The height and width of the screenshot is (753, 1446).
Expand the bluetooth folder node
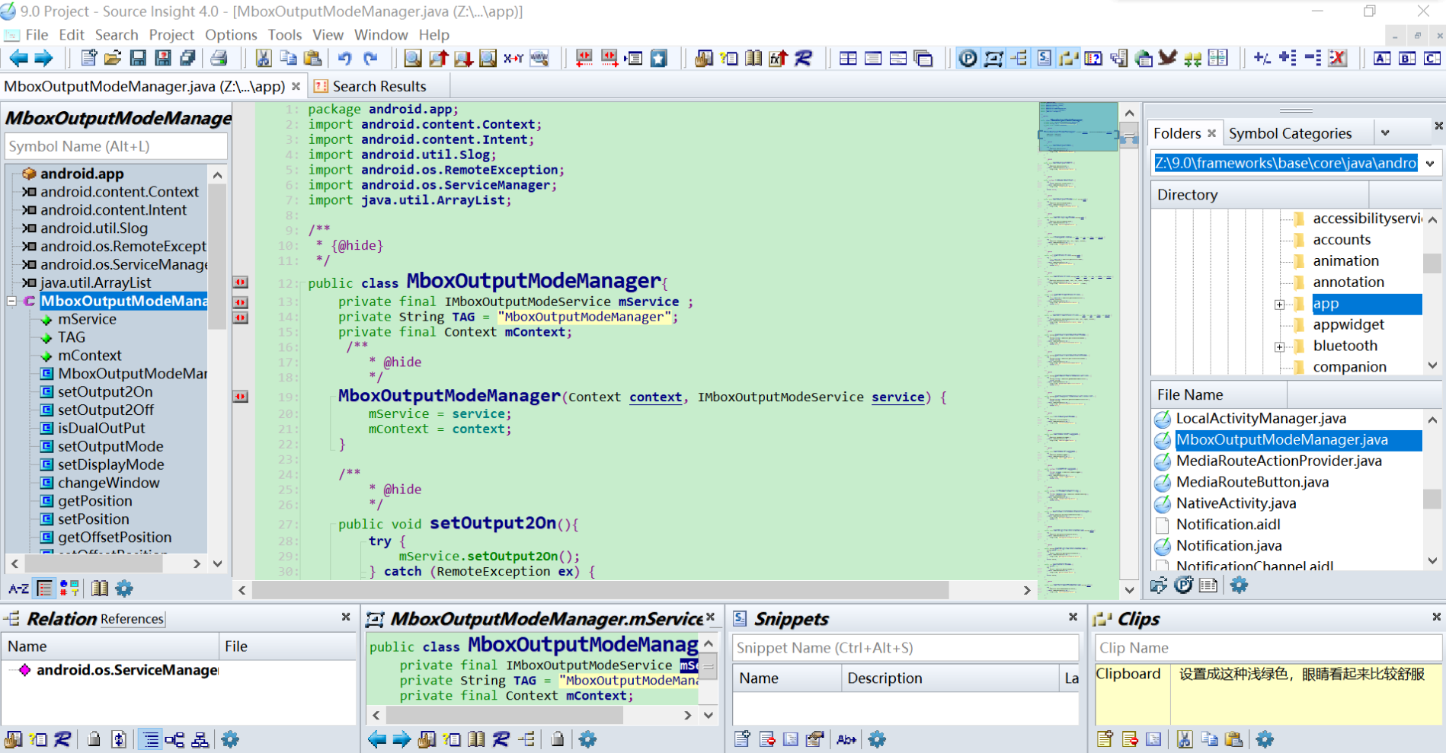point(1280,346)
